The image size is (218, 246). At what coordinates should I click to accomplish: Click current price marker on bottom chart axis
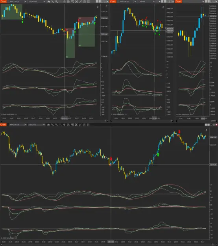pyautogui.click(x=213, y=137)
